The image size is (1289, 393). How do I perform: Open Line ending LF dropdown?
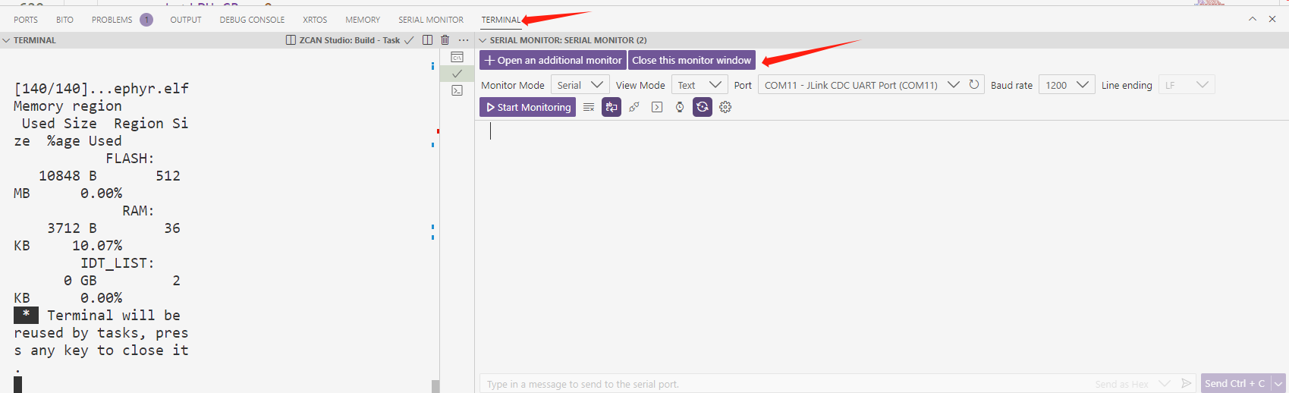click(x=1187, y=85)
